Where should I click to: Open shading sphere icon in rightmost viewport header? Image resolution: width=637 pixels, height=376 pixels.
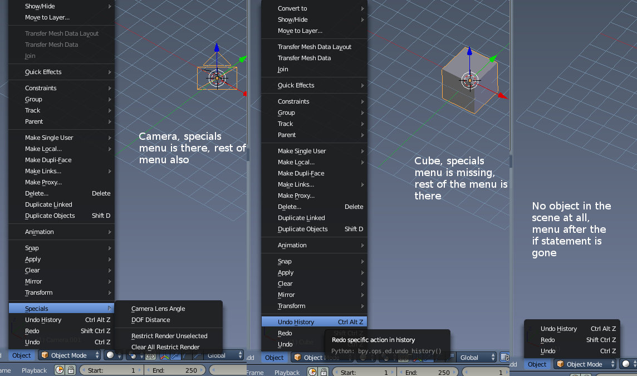coord(626,364)
